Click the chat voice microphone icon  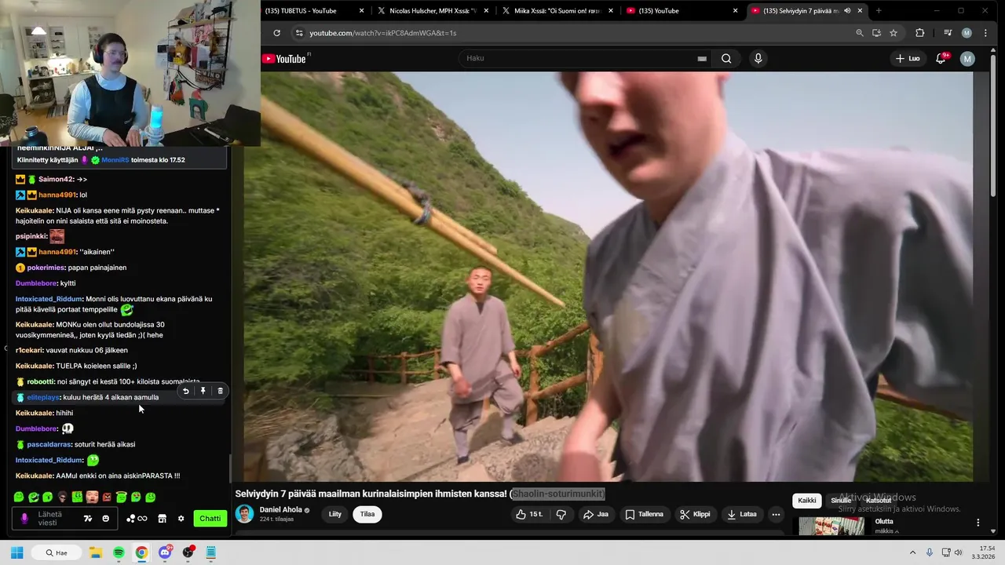tap(24, 519)
